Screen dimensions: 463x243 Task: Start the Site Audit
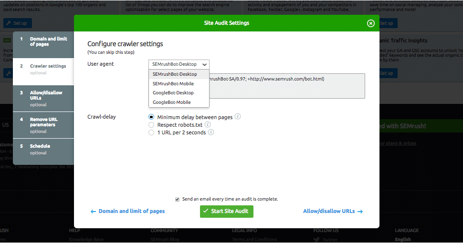tap(226, 212)
